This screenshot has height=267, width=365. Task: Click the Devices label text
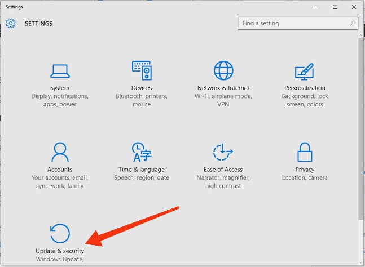click(142, 88)
